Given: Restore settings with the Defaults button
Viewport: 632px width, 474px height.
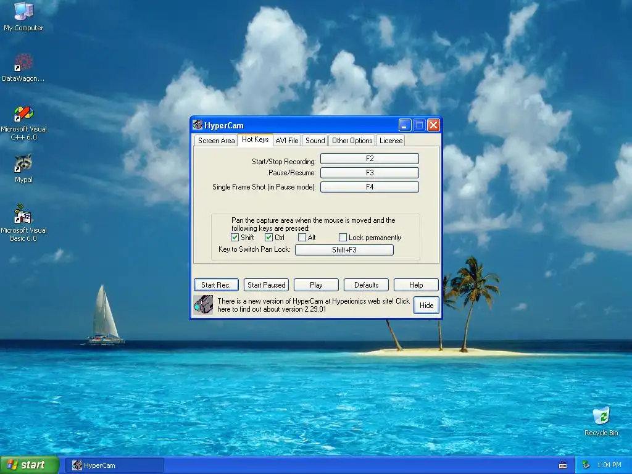Looking at the screenshot, I should [x=366, y=285].
